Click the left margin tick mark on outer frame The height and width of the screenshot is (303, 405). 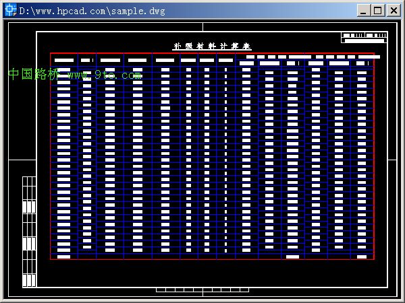(22, 160)
